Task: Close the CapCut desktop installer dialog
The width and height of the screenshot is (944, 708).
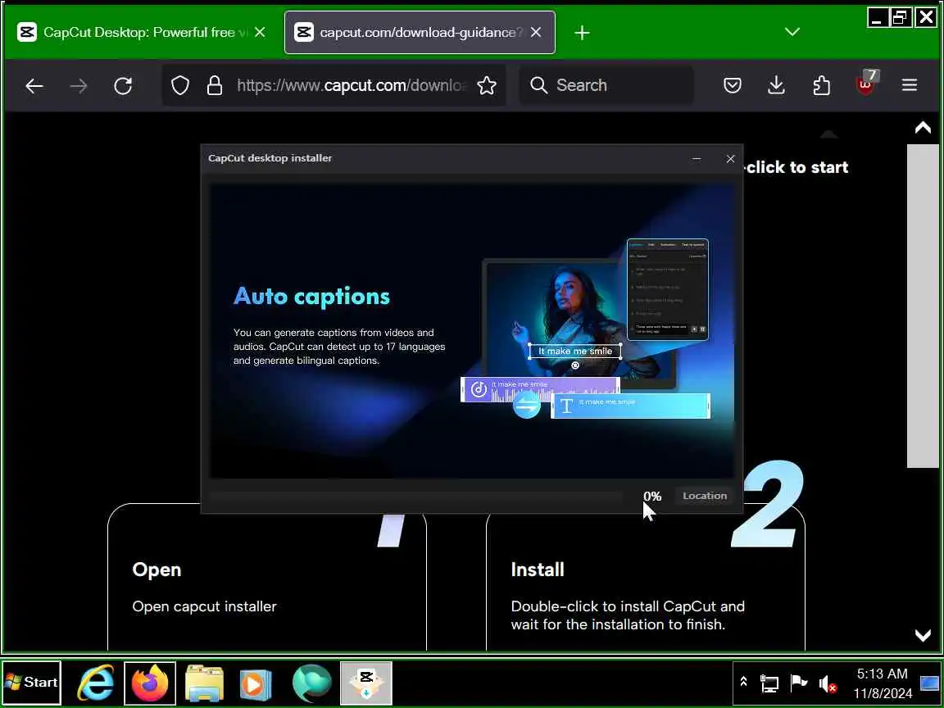Action: click(730, 159)
